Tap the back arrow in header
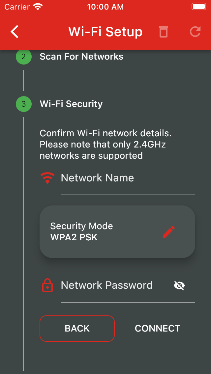211x374 pixels. pyautogui.click(x=15, y=32)
